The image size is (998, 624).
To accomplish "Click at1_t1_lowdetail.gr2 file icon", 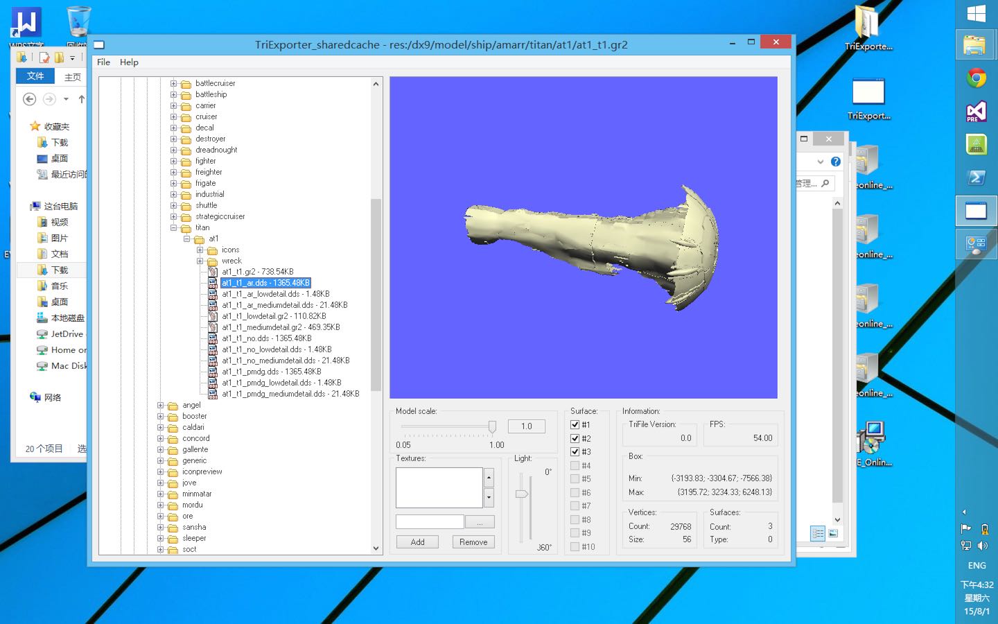I will pos(213,316).
